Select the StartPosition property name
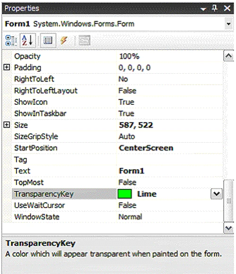The width and height of the screenshot is (236, 274). pyautogui.click(x=36, y=148)
